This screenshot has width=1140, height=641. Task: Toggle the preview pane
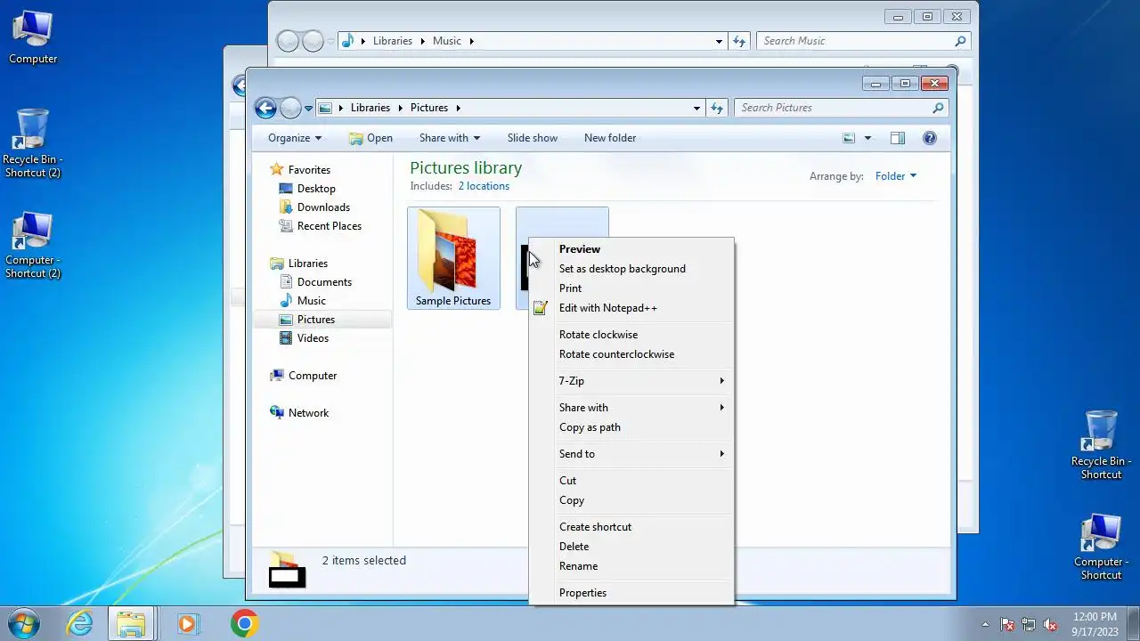tap(898, 138)
